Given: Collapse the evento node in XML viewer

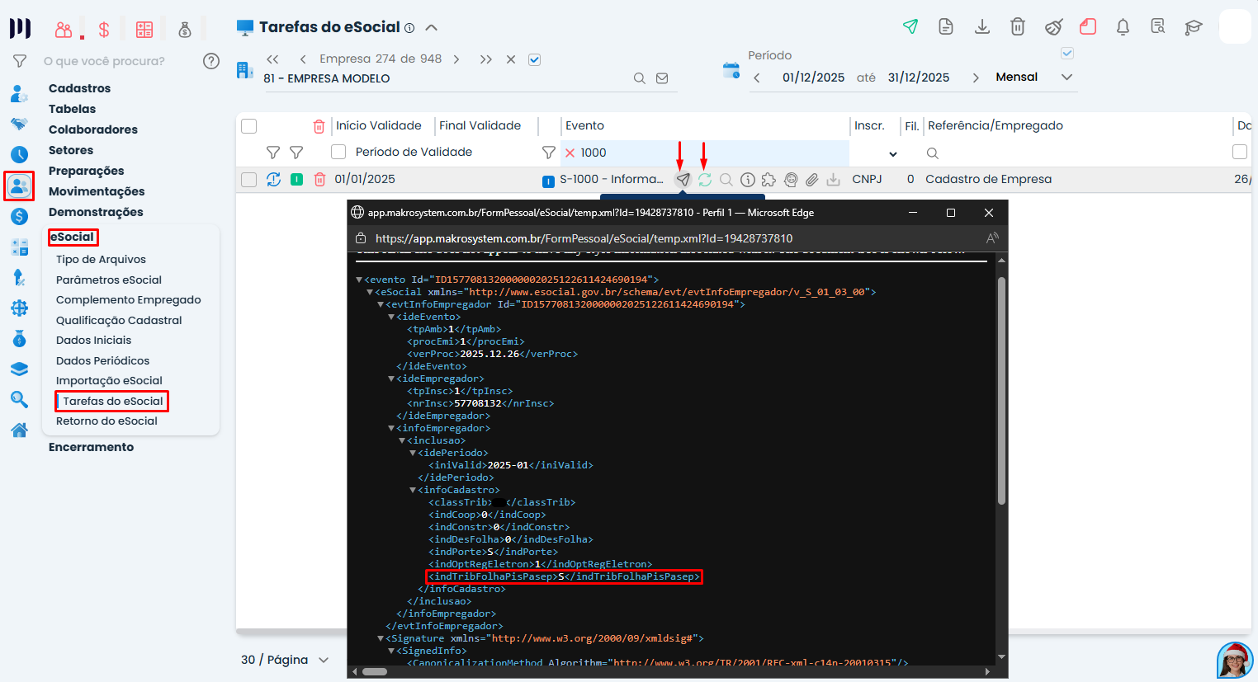Looking at the screenshot, I should pos(359,280).
